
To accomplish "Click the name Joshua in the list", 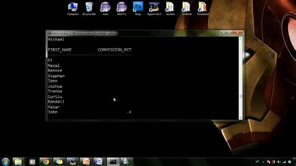I will 55,86.
